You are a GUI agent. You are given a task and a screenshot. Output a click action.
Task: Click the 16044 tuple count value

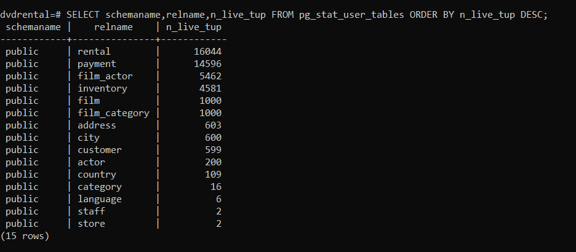pyautogui.click(x=207, y=52)
